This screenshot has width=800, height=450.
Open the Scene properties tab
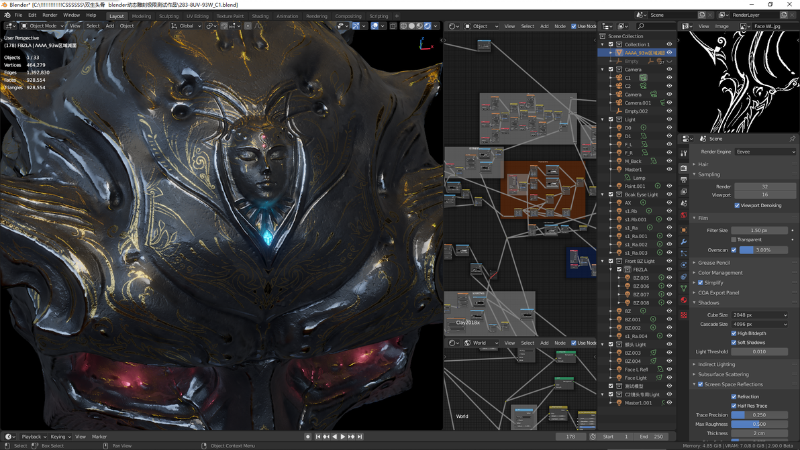point(684,203)
